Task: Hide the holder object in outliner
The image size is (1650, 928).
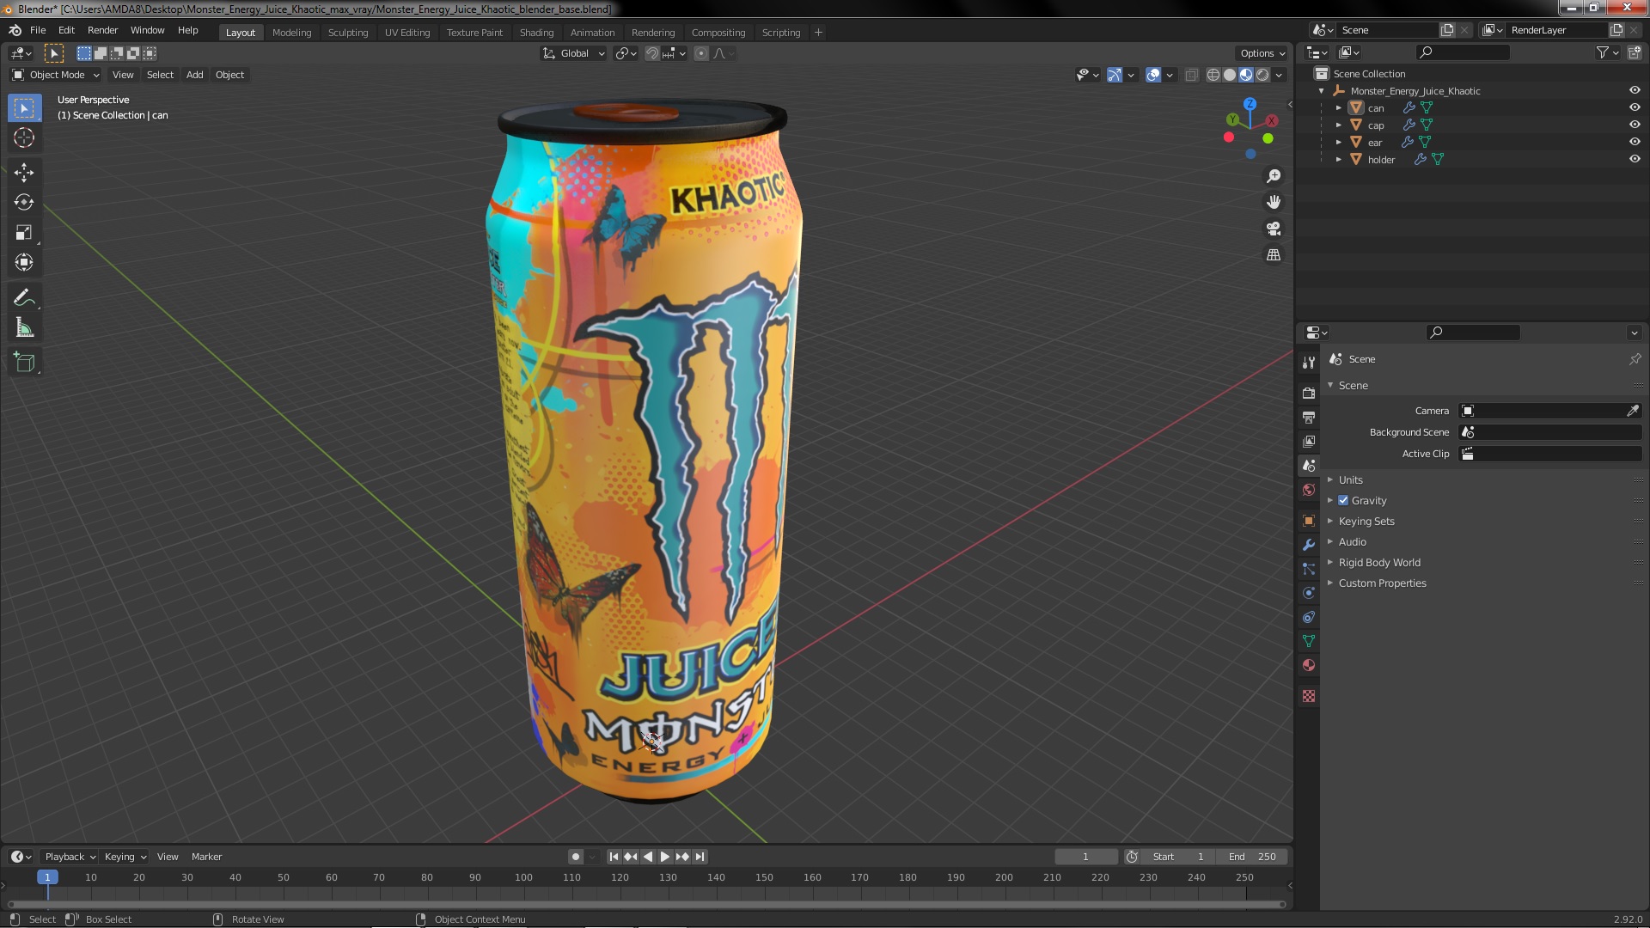Action: 1635,159
